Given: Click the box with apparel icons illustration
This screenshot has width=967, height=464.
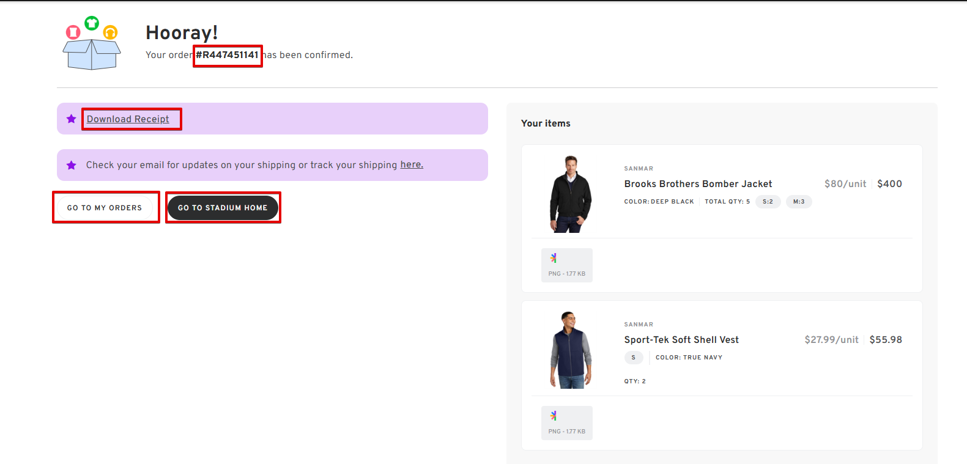Looking at the screenshot, I should point(92,43).
